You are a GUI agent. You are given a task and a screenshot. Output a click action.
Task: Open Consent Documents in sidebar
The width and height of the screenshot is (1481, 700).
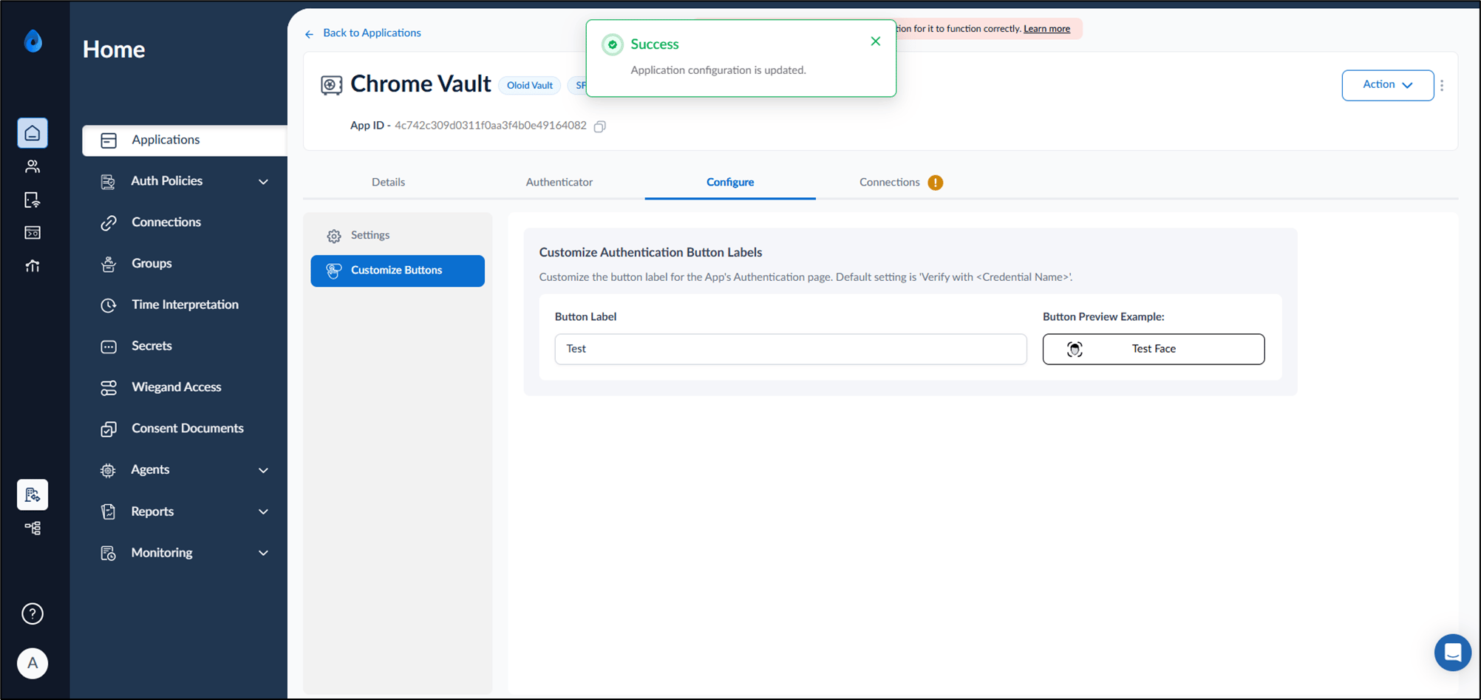pyautogui.click(x=184, y=429)
